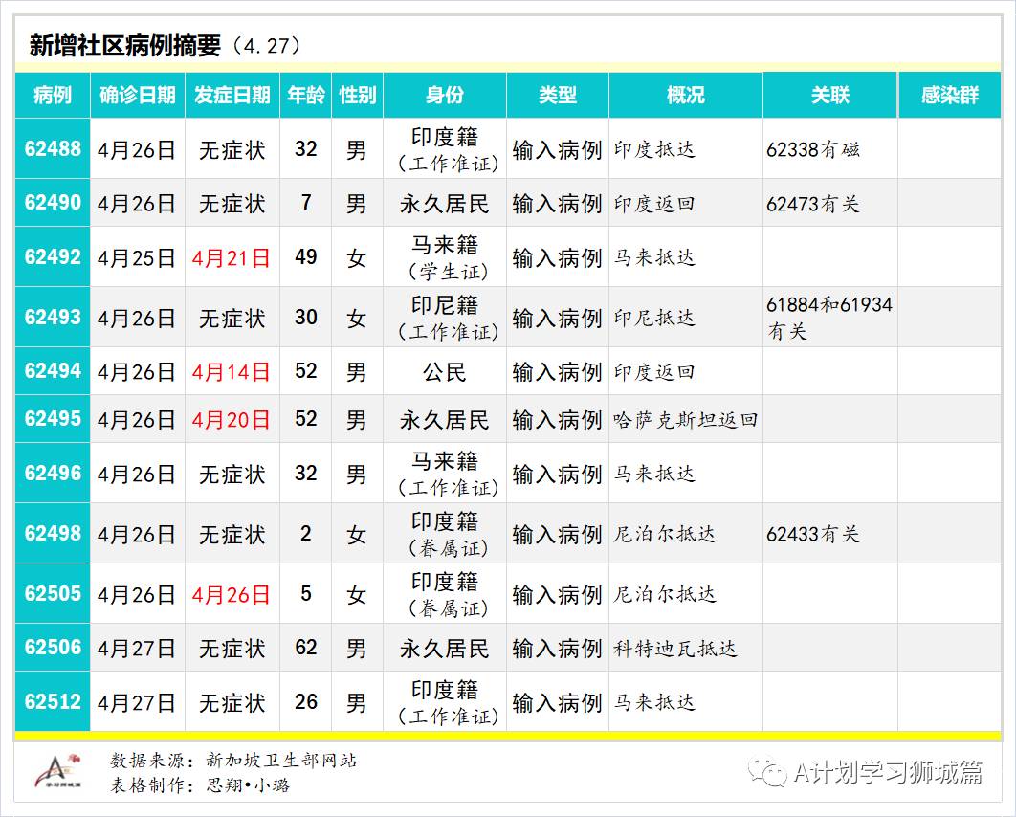Click the 关联 column header
1016x817 pixels.
coord(829,96)
